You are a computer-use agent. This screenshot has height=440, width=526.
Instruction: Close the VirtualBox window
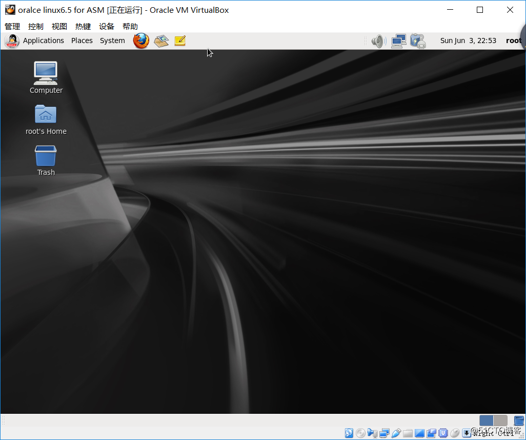[x=510, y=10]
